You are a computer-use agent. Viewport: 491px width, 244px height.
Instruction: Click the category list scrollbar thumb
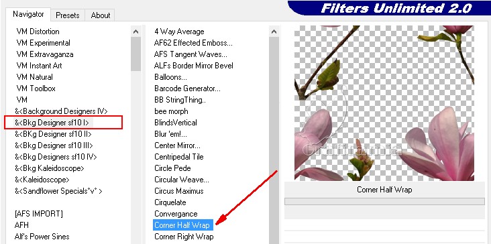pyautogui.click(x=136, y=54)
